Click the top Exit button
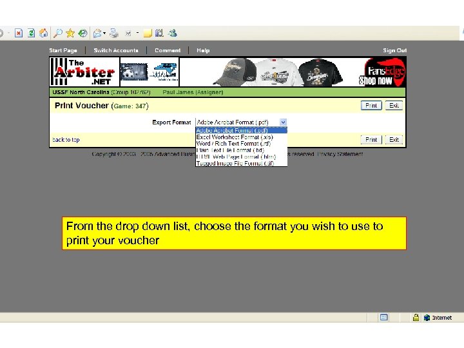The width and height of the screenshot is (464, 348). point(394,106)
